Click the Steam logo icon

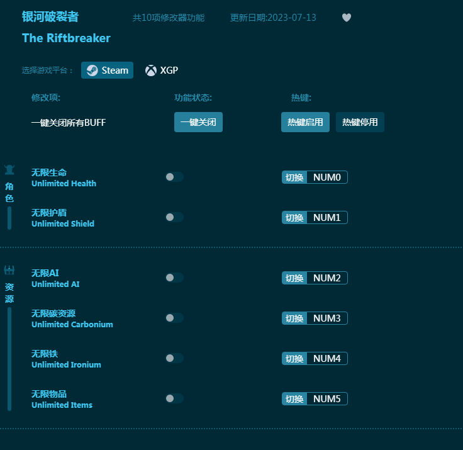coord(92,70)
